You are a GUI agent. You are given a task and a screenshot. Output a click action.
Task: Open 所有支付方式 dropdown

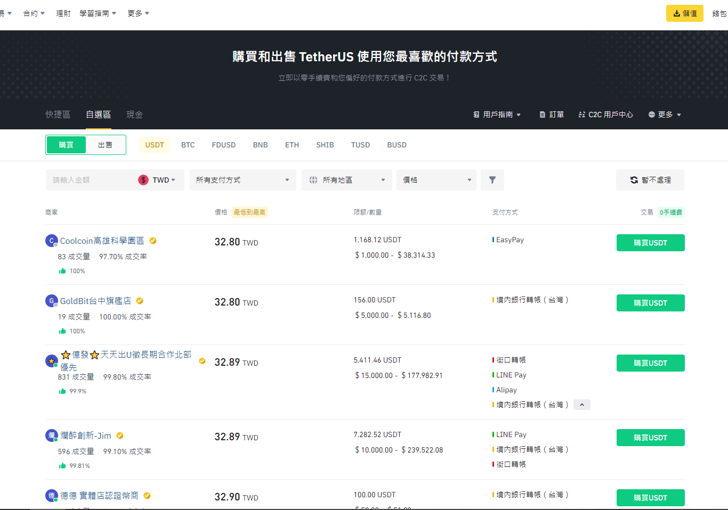pos(243,180)
